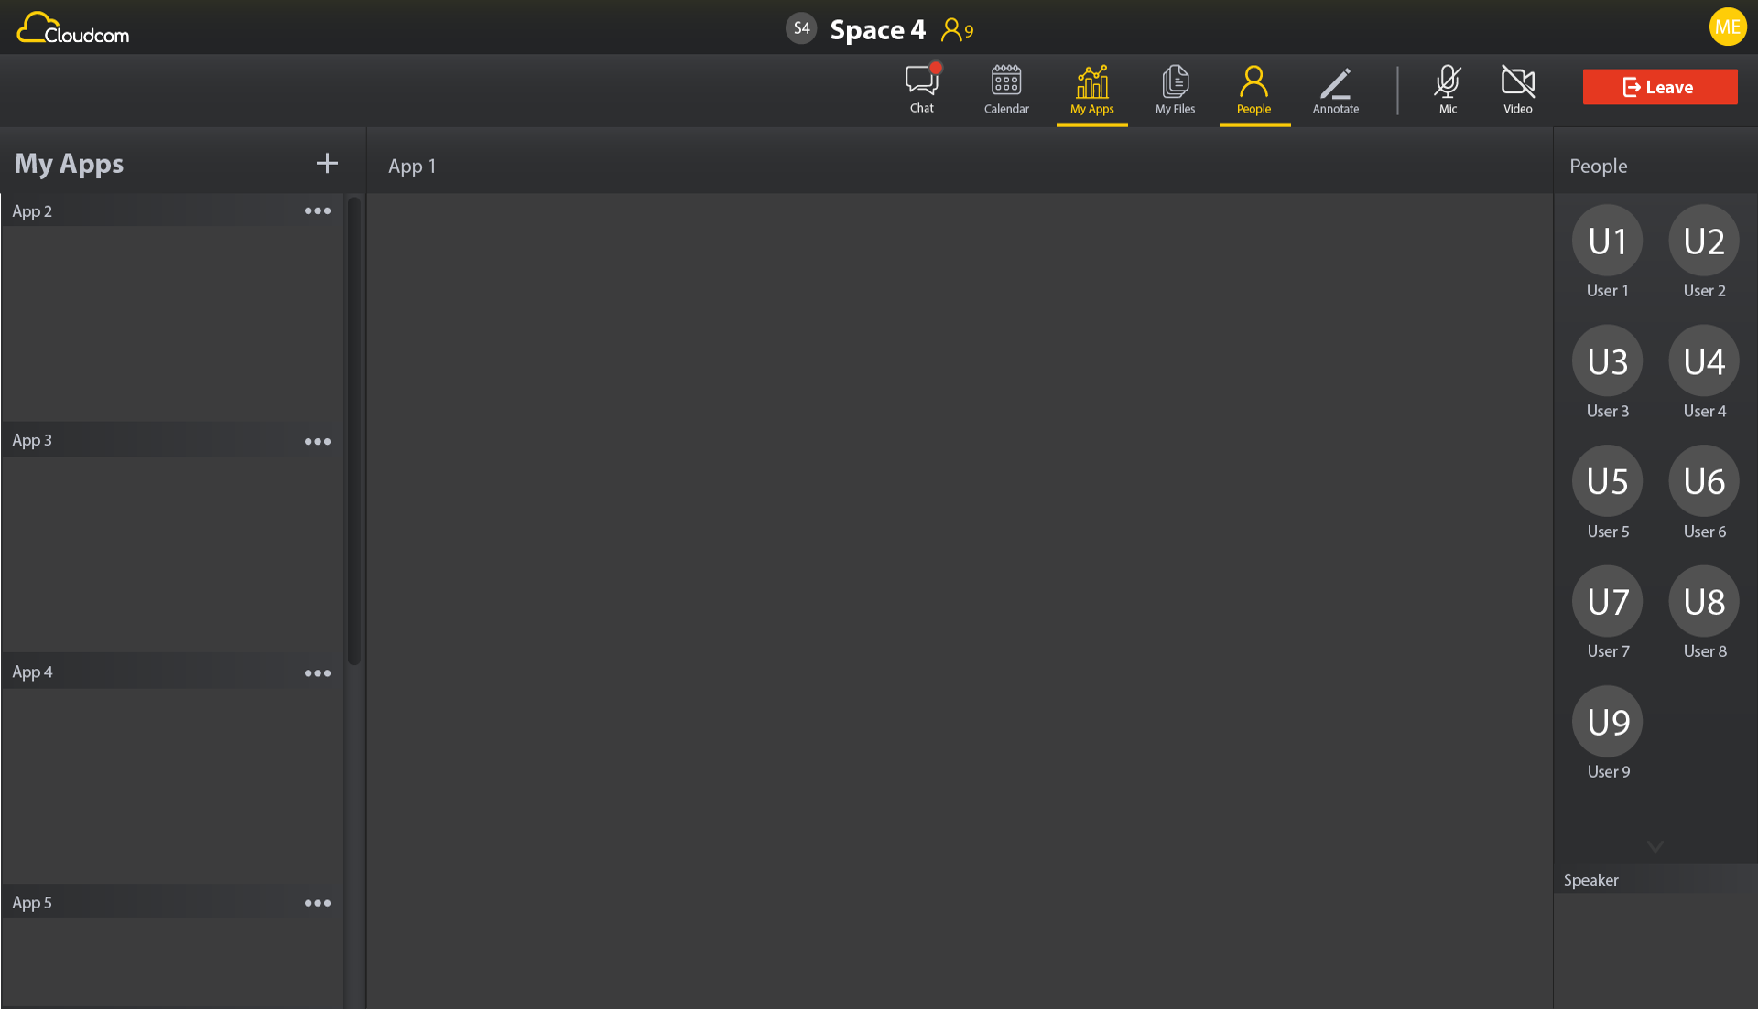Switch to the My Apps tab
The width and height of the screenshot is (1758, 1010).
click(x=1091, y=89)
